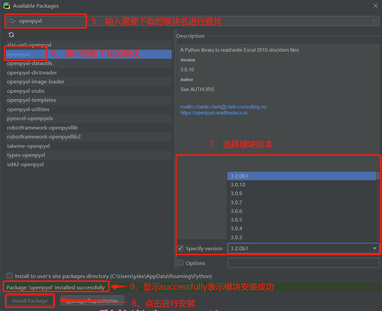Close the Available Packages dialog
This screenshot has width=382, height=311.
(x=375, y=6)
